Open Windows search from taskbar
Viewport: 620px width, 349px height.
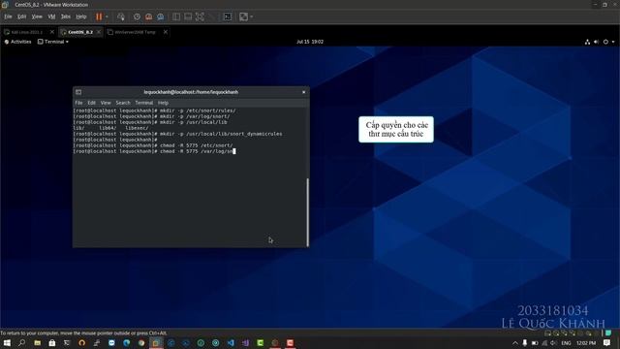[x=21, y=342]
